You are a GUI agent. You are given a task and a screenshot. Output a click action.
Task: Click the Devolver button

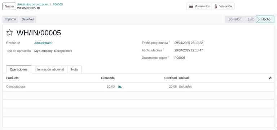(x=28, y=19)
